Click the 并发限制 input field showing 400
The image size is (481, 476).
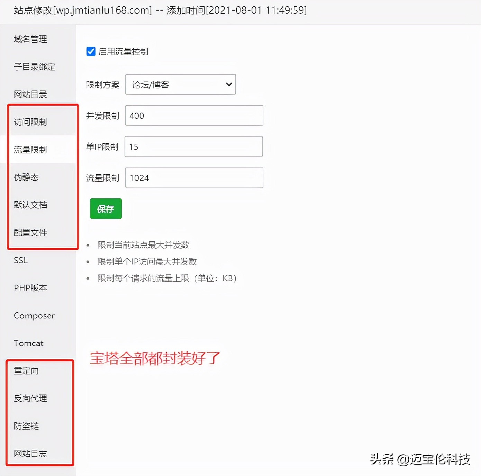194,115
